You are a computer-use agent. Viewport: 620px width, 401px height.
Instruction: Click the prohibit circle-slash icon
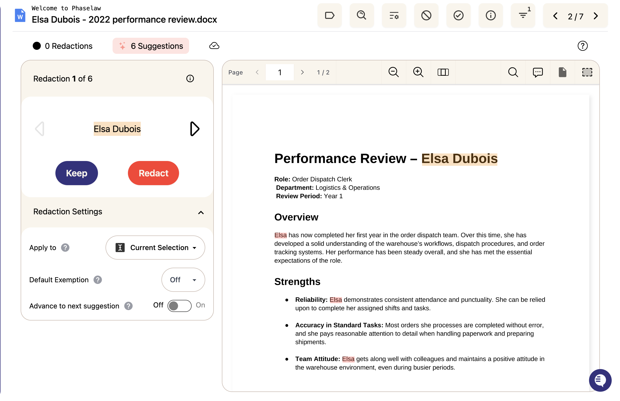[426, 16]
